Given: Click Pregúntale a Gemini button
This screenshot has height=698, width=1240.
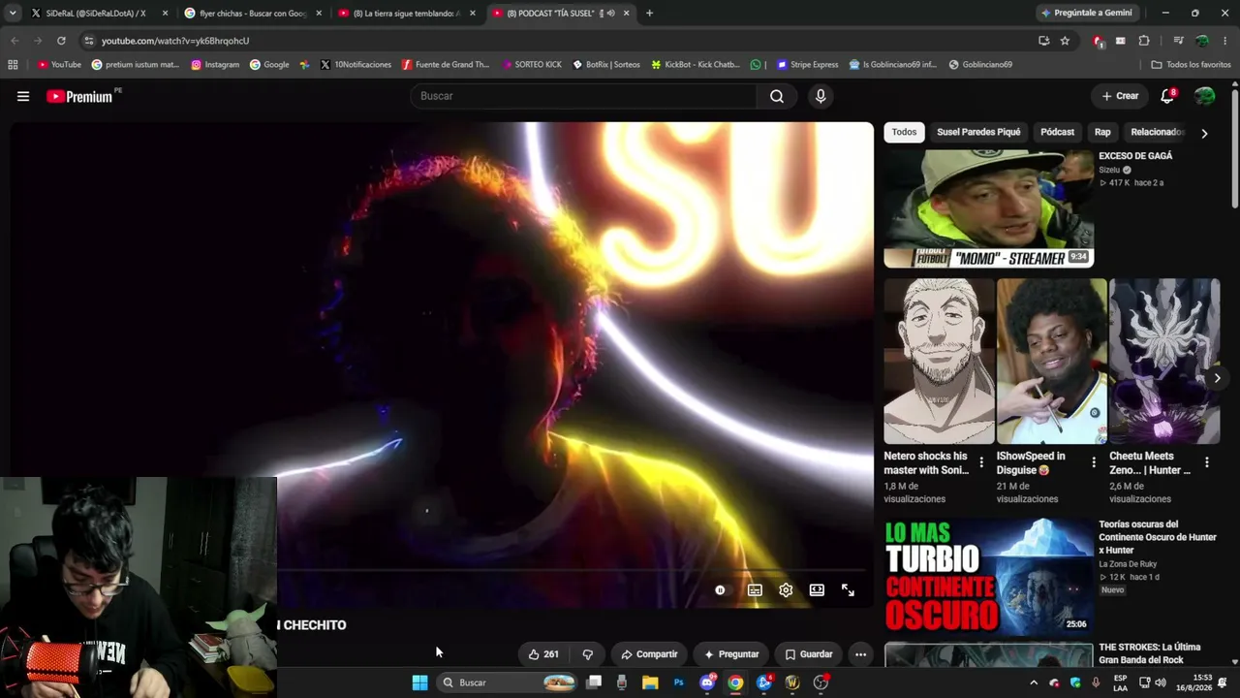Looking at the screenshot, I should tap(1087, 13).
